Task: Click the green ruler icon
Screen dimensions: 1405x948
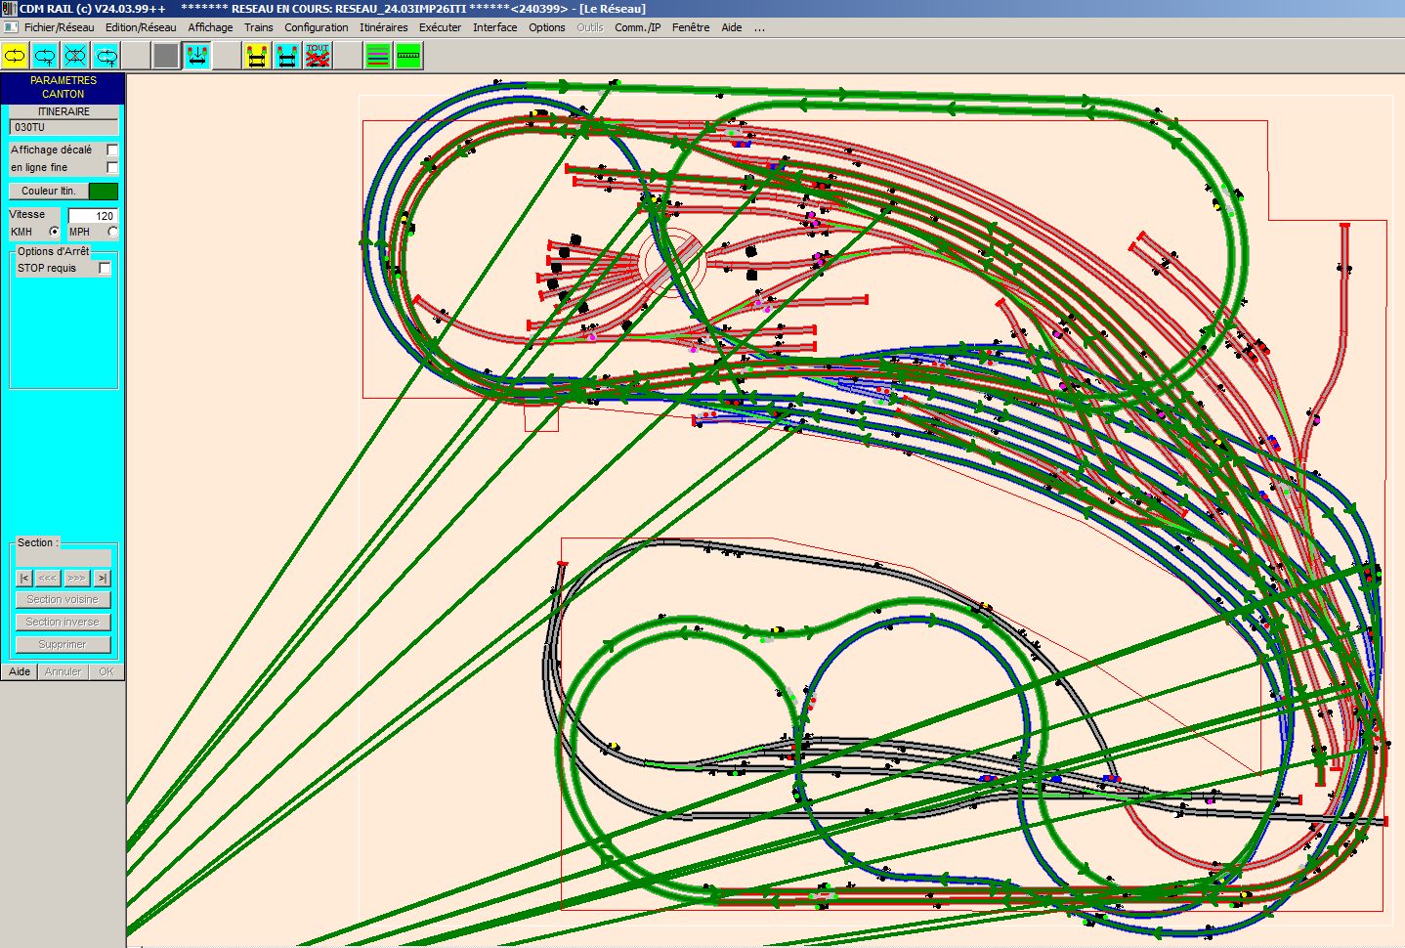Action: tap(408, 56)
